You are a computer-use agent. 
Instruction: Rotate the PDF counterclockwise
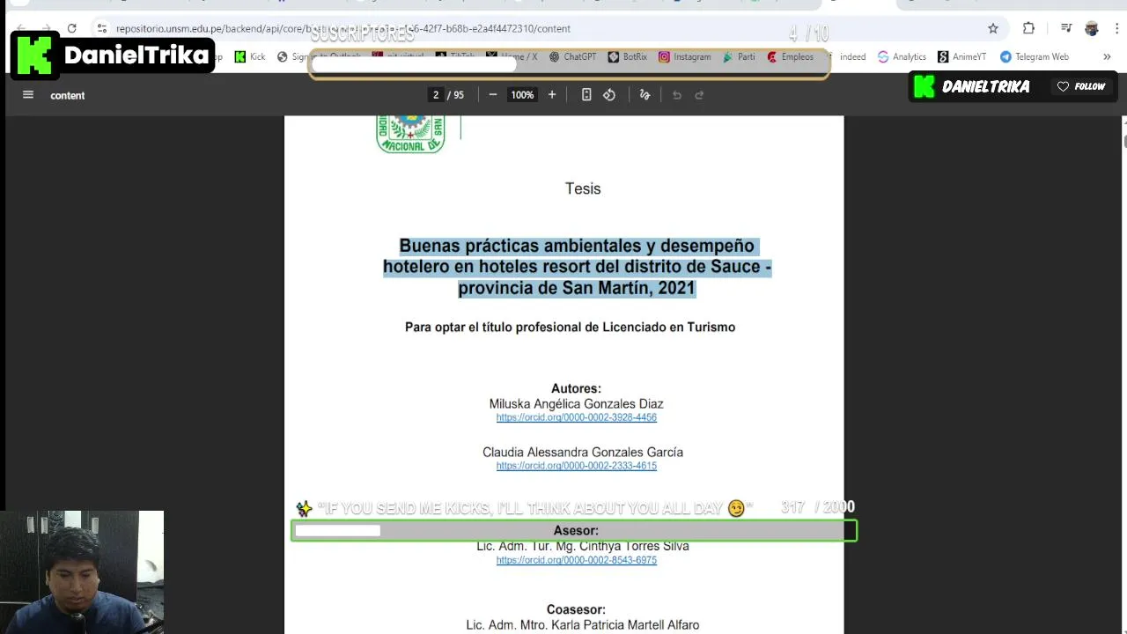tap(609, 94)
